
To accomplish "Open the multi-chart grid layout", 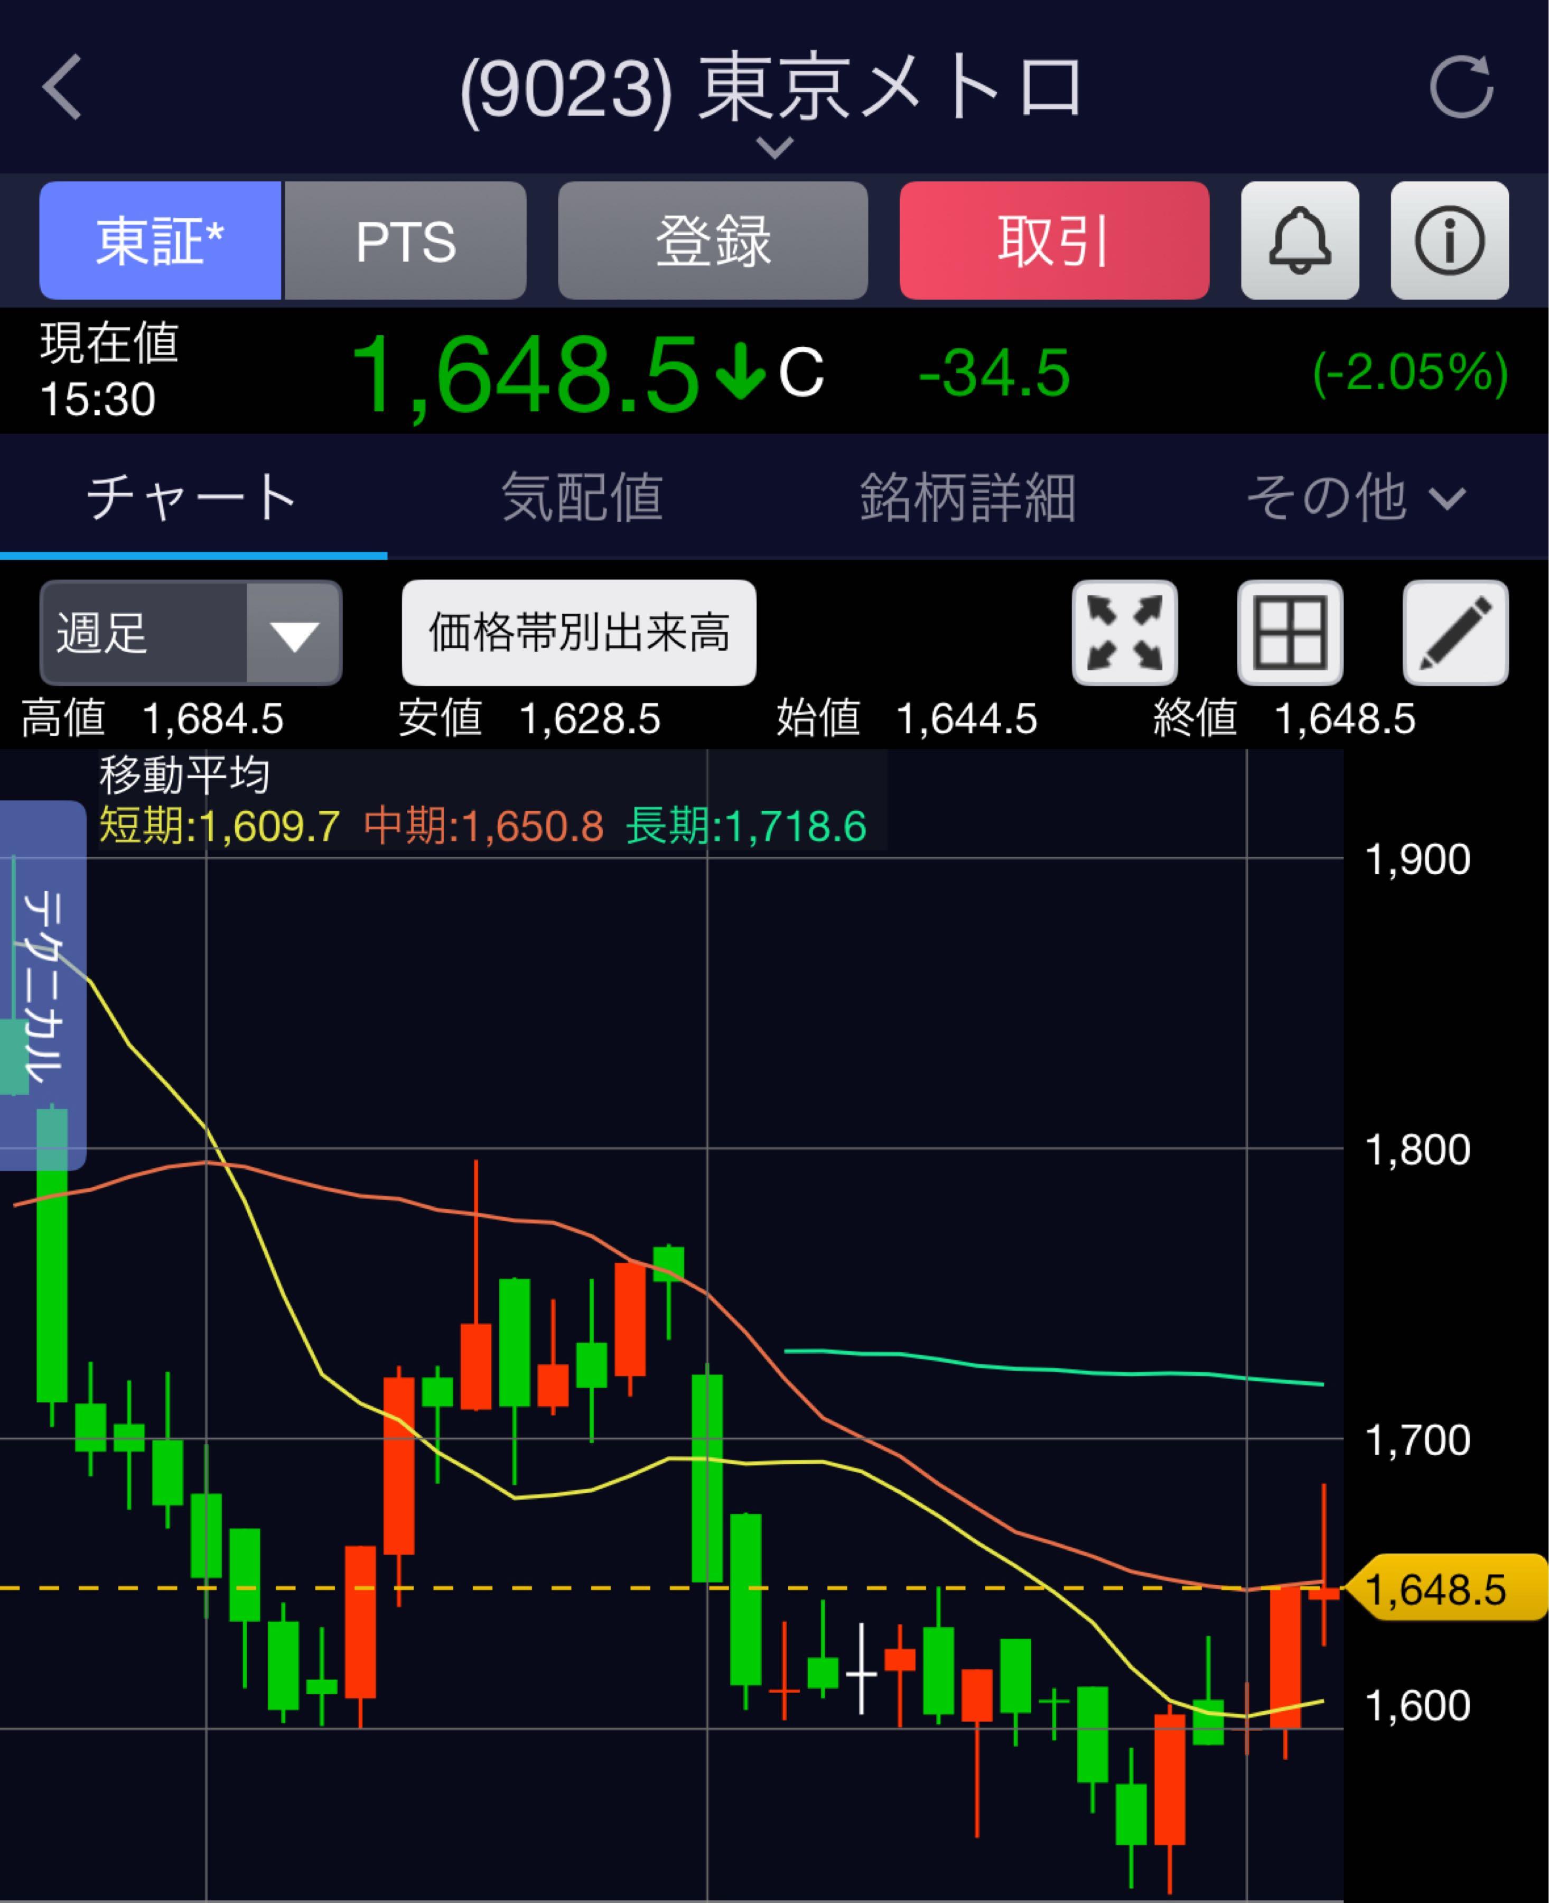I will (x=1290, y=633).
